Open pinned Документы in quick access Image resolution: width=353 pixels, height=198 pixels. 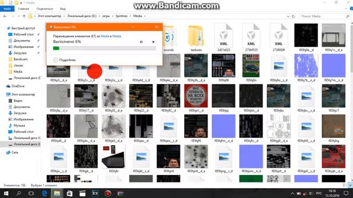tap(22, 41)
